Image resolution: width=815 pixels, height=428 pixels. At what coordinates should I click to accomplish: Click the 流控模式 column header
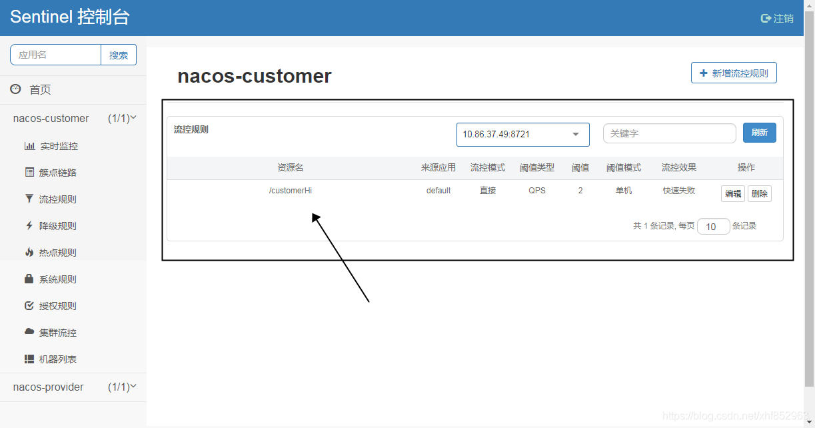coord(488,168)
